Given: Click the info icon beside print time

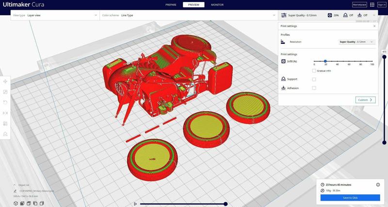Looking at the screenshot, I should coord(378,185).
